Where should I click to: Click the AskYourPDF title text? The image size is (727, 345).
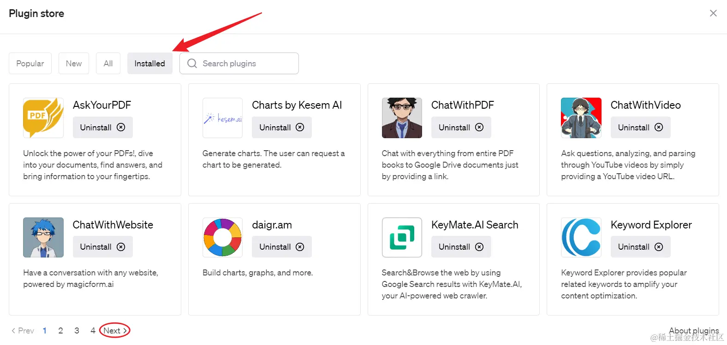[x=102, y=105]
